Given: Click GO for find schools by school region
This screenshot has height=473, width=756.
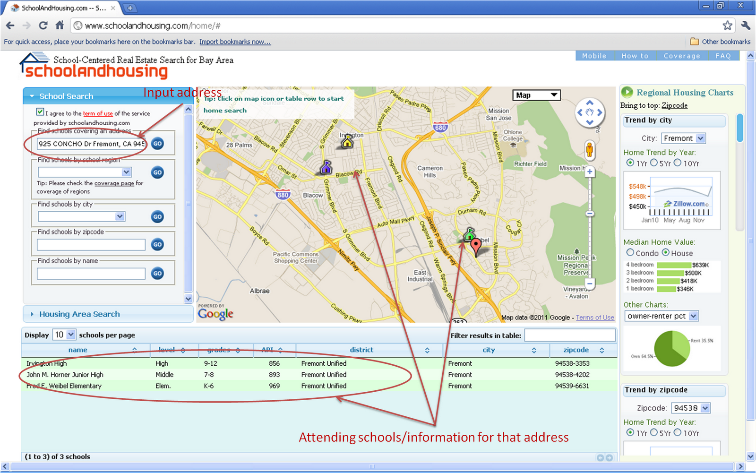Looking at the screenshot, I should click(x=158, y=172).
